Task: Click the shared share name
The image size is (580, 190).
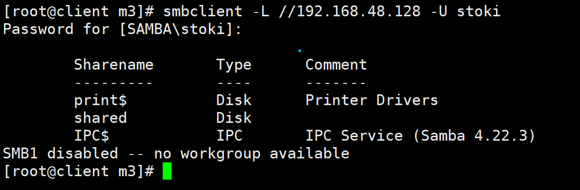Action: (x=100, y=117)
